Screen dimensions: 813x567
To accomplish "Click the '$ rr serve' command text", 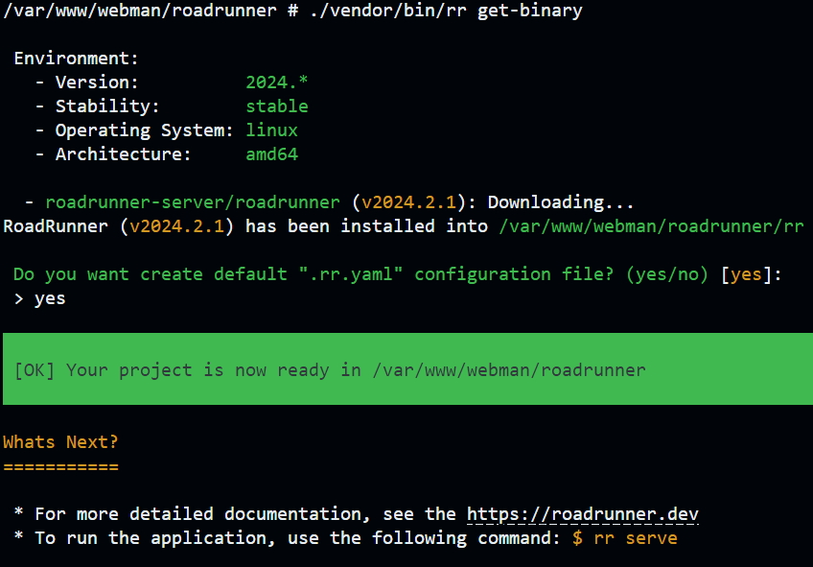I will (625, 538).
